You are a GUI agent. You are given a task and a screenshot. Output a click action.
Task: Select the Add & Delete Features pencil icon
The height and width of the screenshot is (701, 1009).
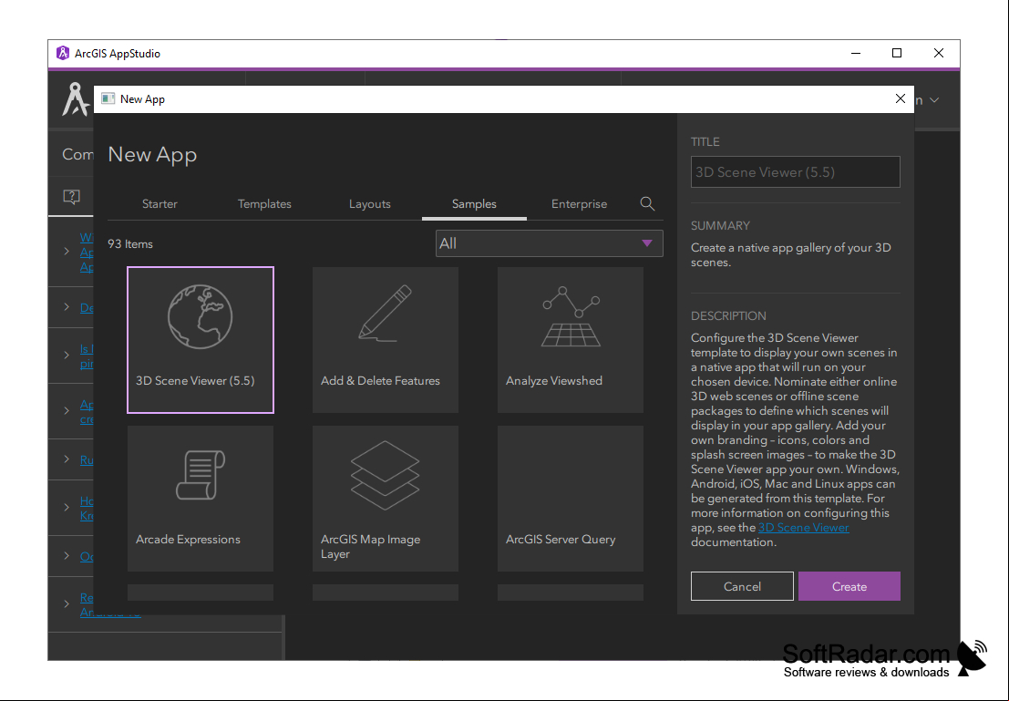(x=385, y=313)
